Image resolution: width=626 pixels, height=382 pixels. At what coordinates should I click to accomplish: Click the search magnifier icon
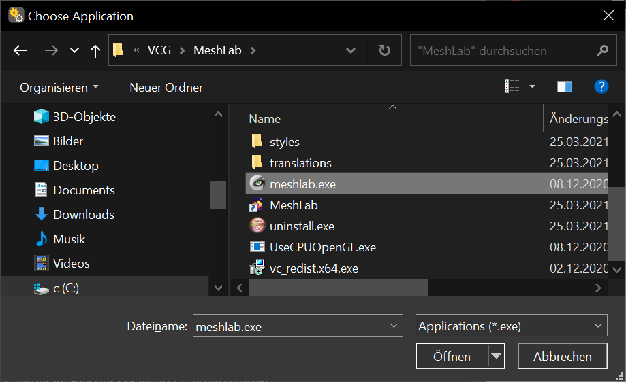coord(602,50)
